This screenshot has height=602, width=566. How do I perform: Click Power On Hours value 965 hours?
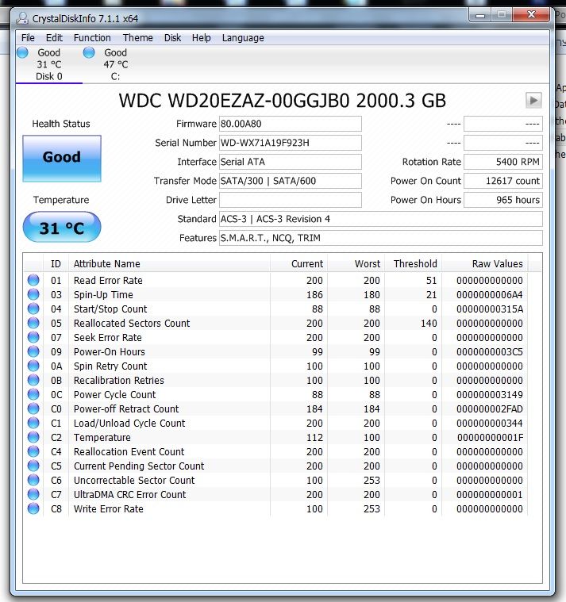(503, 200)
